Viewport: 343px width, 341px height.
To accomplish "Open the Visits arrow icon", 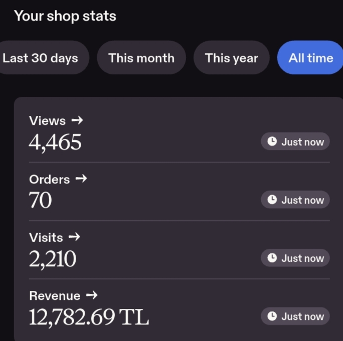I will coord(74,237).
